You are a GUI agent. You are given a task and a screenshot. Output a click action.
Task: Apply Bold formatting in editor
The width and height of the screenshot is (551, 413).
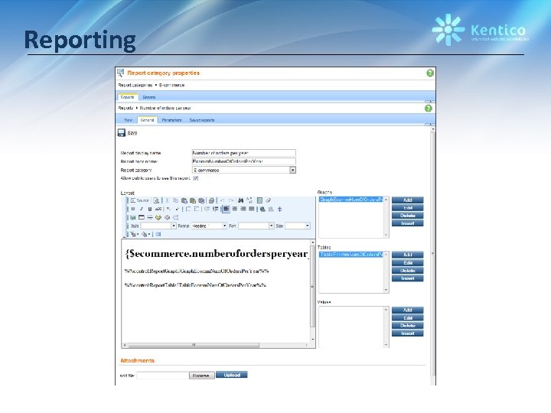tap(133, 209)
